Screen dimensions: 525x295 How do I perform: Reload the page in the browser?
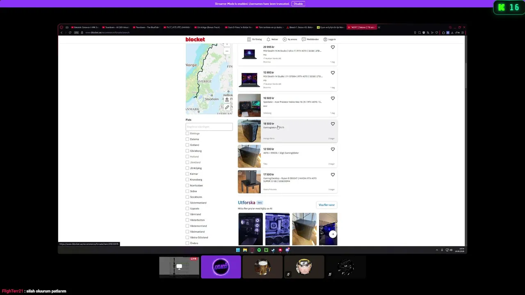[70, 32]
